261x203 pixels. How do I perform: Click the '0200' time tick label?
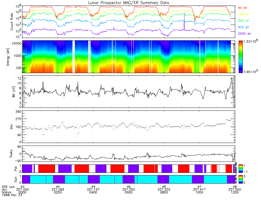[x=58, y=192]
